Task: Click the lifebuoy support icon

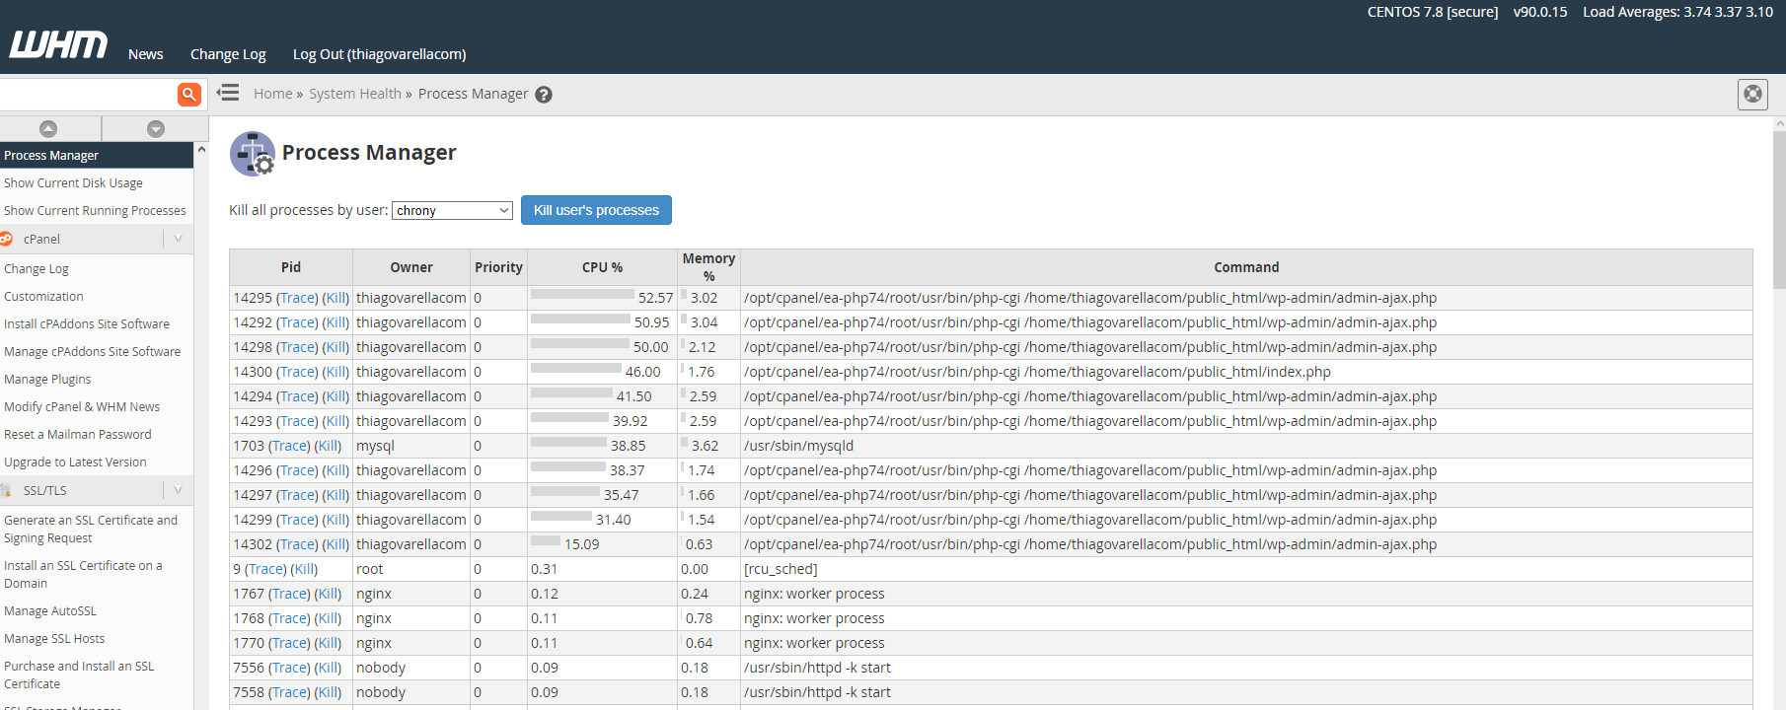Action: (1752, 94)
